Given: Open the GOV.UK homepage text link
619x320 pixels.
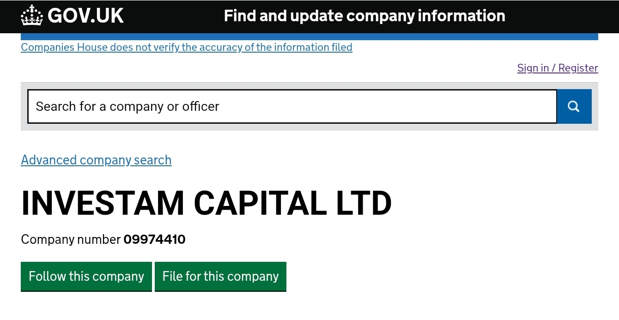Looking at the screenshot, I should [x=85, y=16].
